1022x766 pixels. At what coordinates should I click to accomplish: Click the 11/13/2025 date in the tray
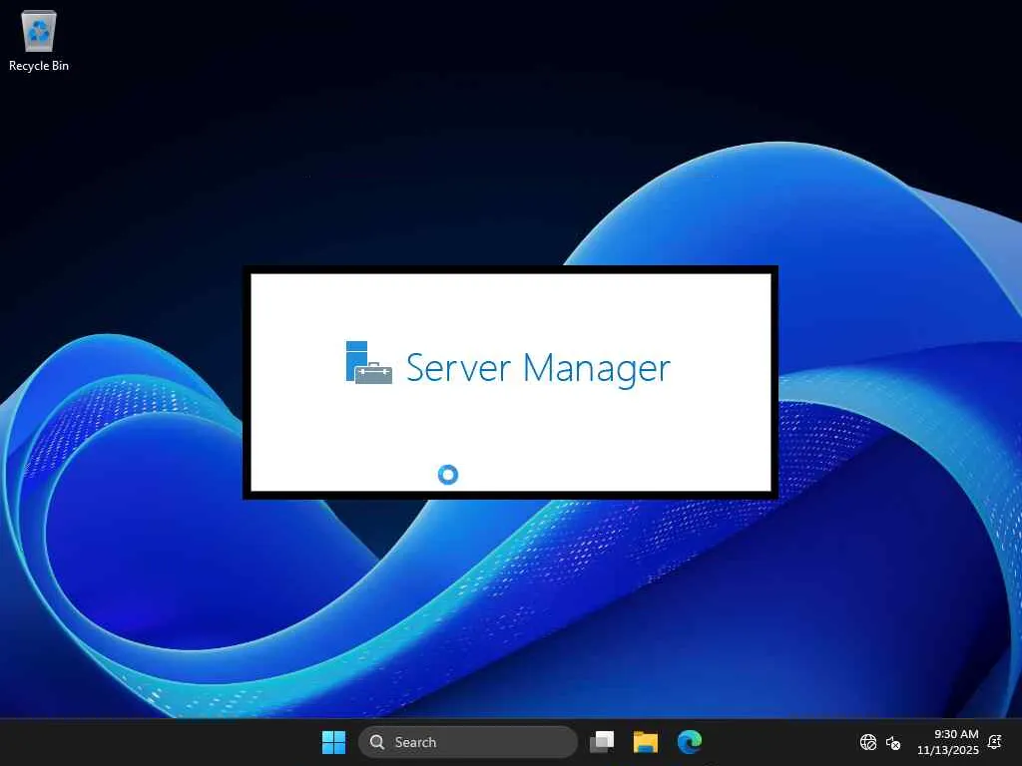[x=948, y=750]
